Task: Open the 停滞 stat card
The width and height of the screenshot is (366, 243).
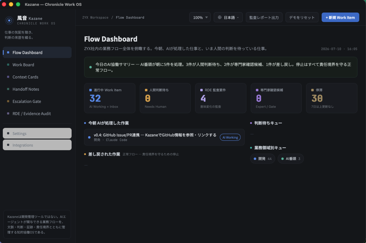Action: (332, 98)
